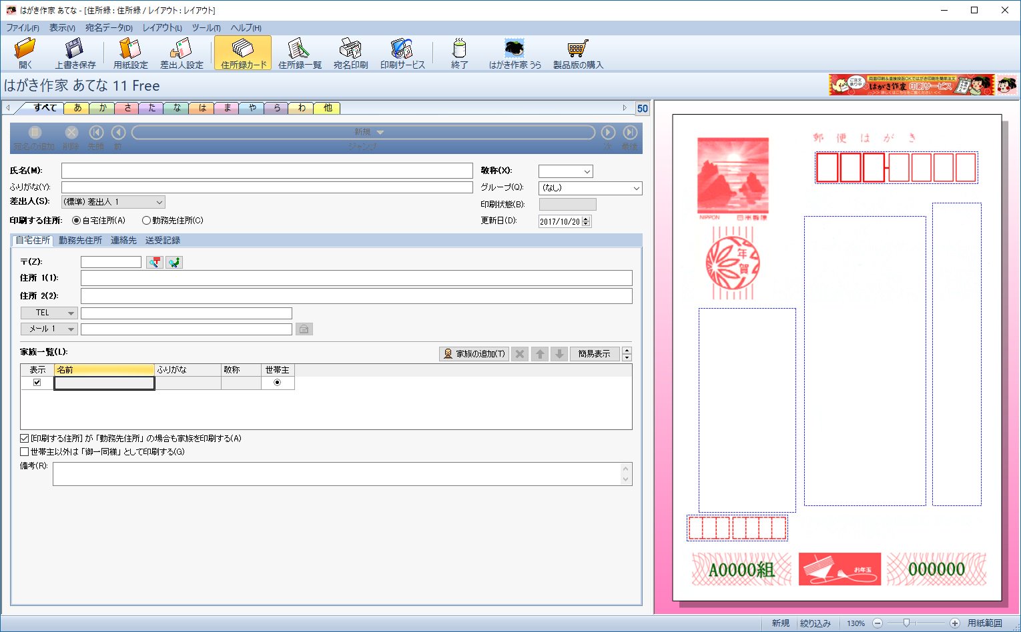
Task: Click the 簡易表示 expand stepper arrows
Action: click(x=627, y=354)
